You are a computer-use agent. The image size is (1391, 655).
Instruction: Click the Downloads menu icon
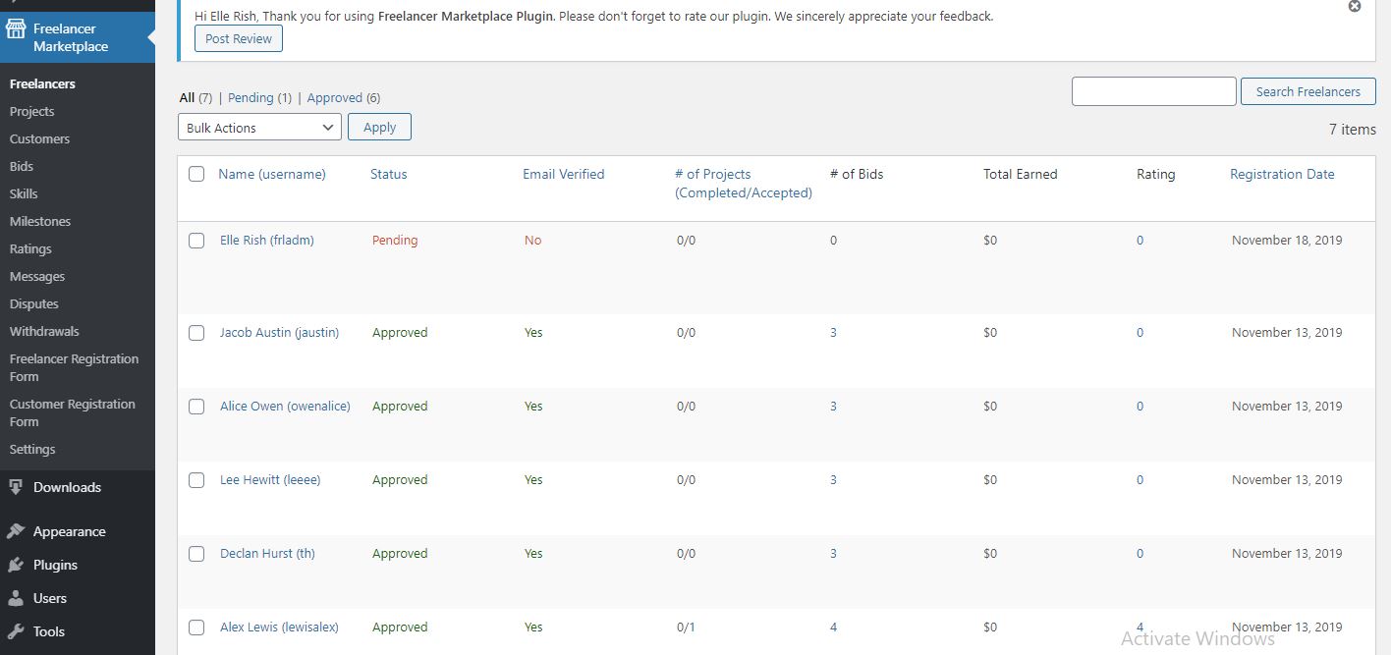click(x=16, y=487)
